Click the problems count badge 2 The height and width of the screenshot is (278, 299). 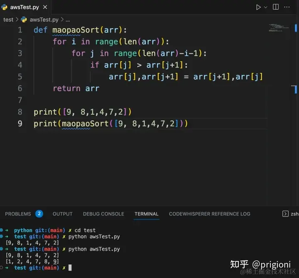(39, 214)
